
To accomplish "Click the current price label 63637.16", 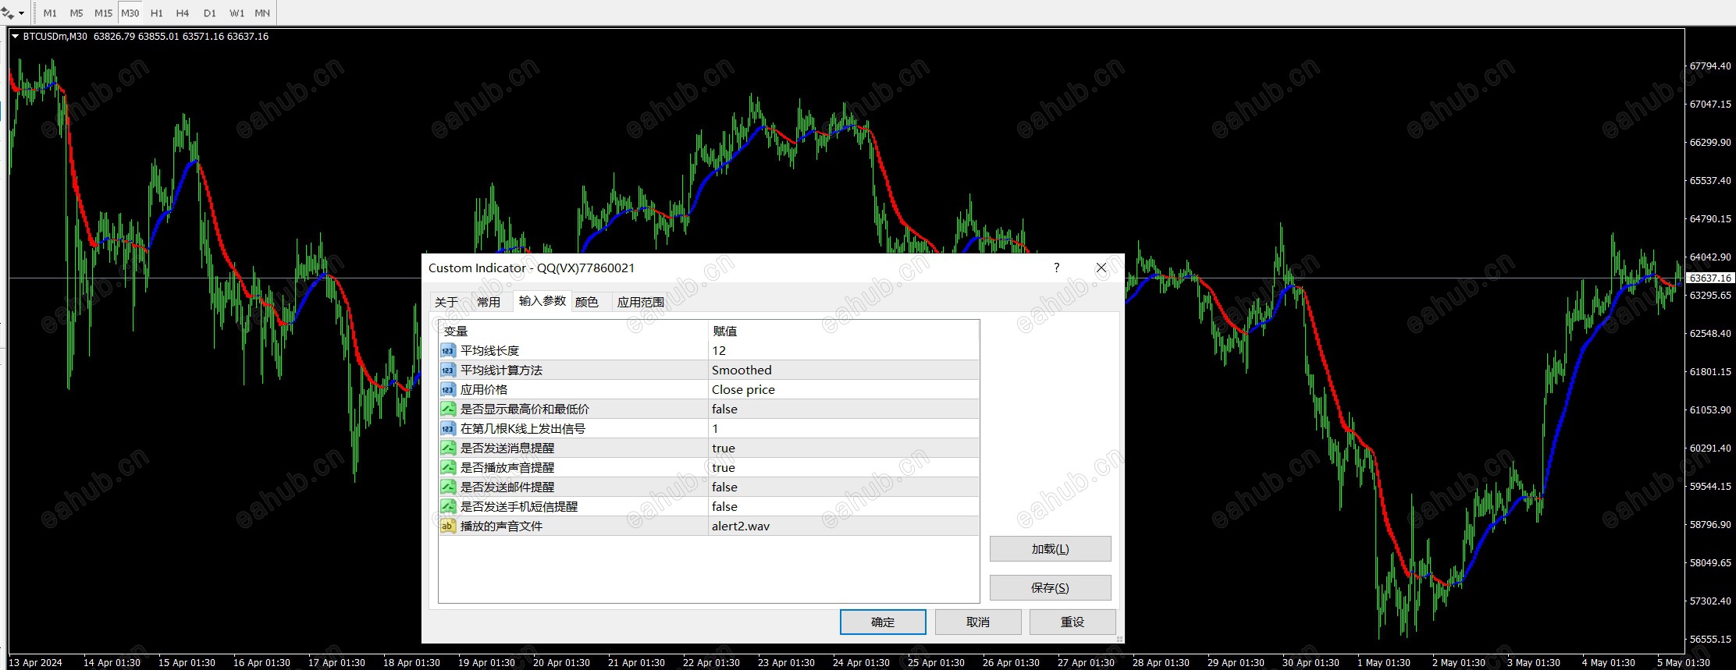I will (x=1710, y=278).
